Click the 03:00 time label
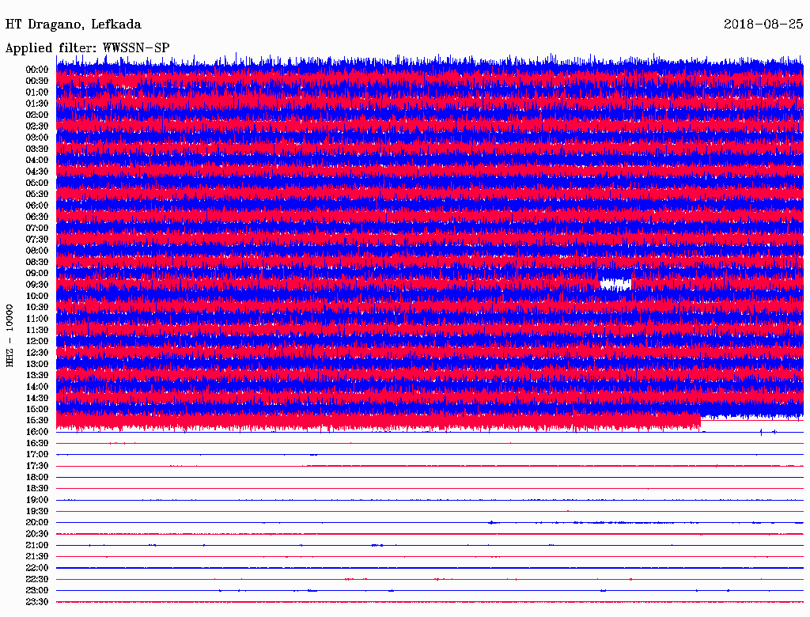The width and height of the screenshot is (810, 617). [x=37, y=138]
